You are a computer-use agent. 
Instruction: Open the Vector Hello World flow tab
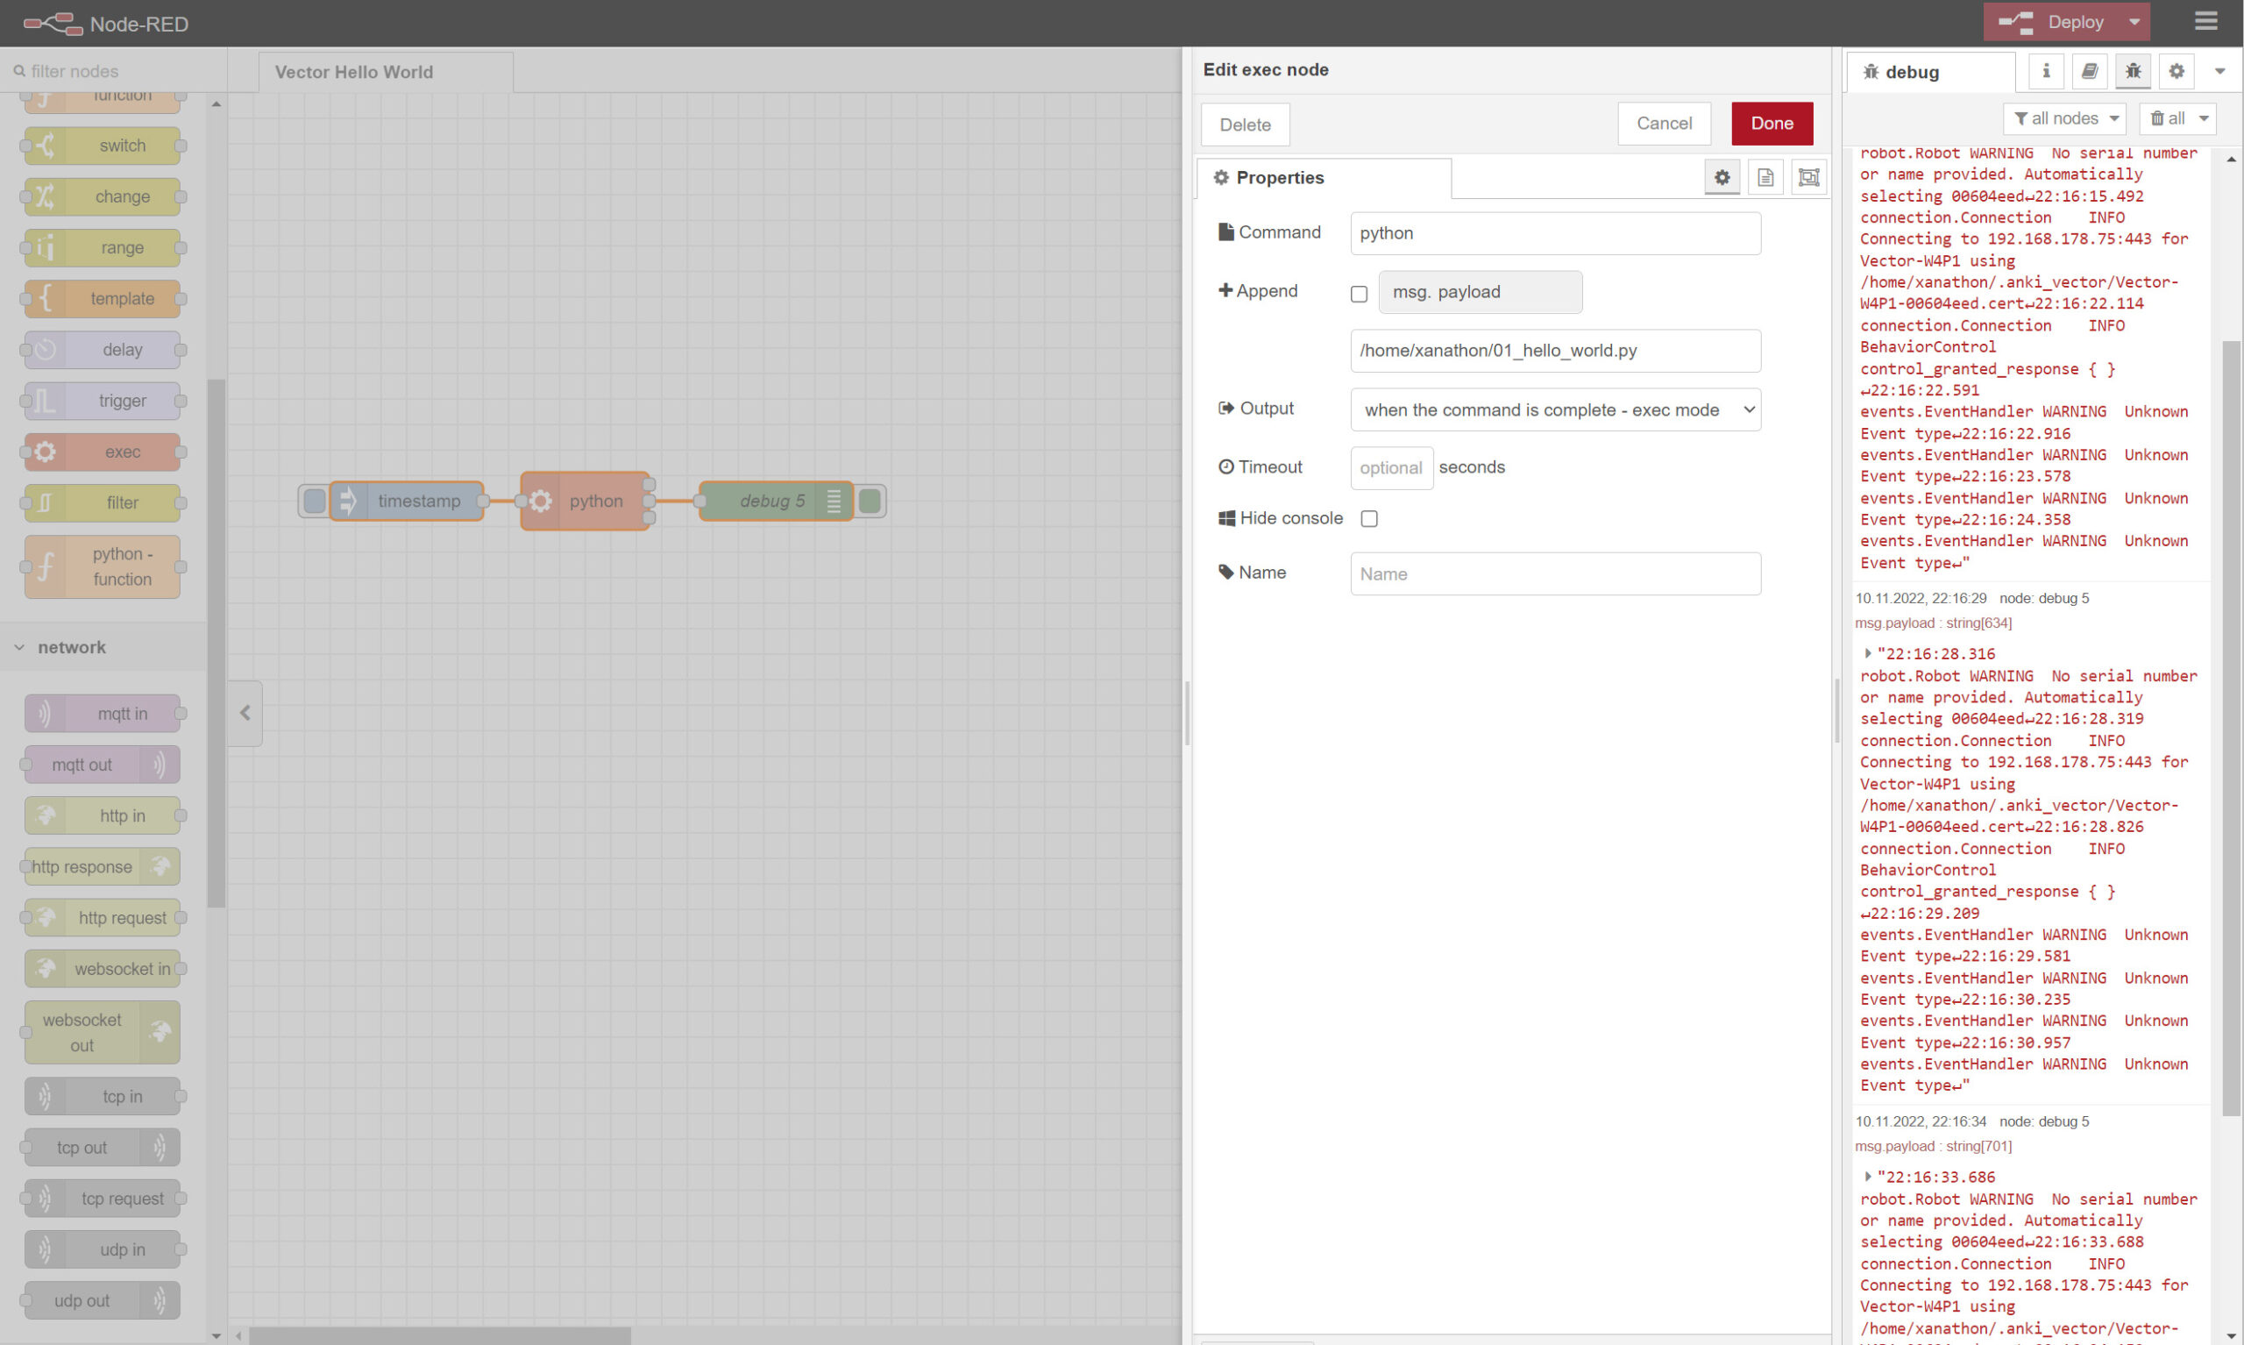385,72
